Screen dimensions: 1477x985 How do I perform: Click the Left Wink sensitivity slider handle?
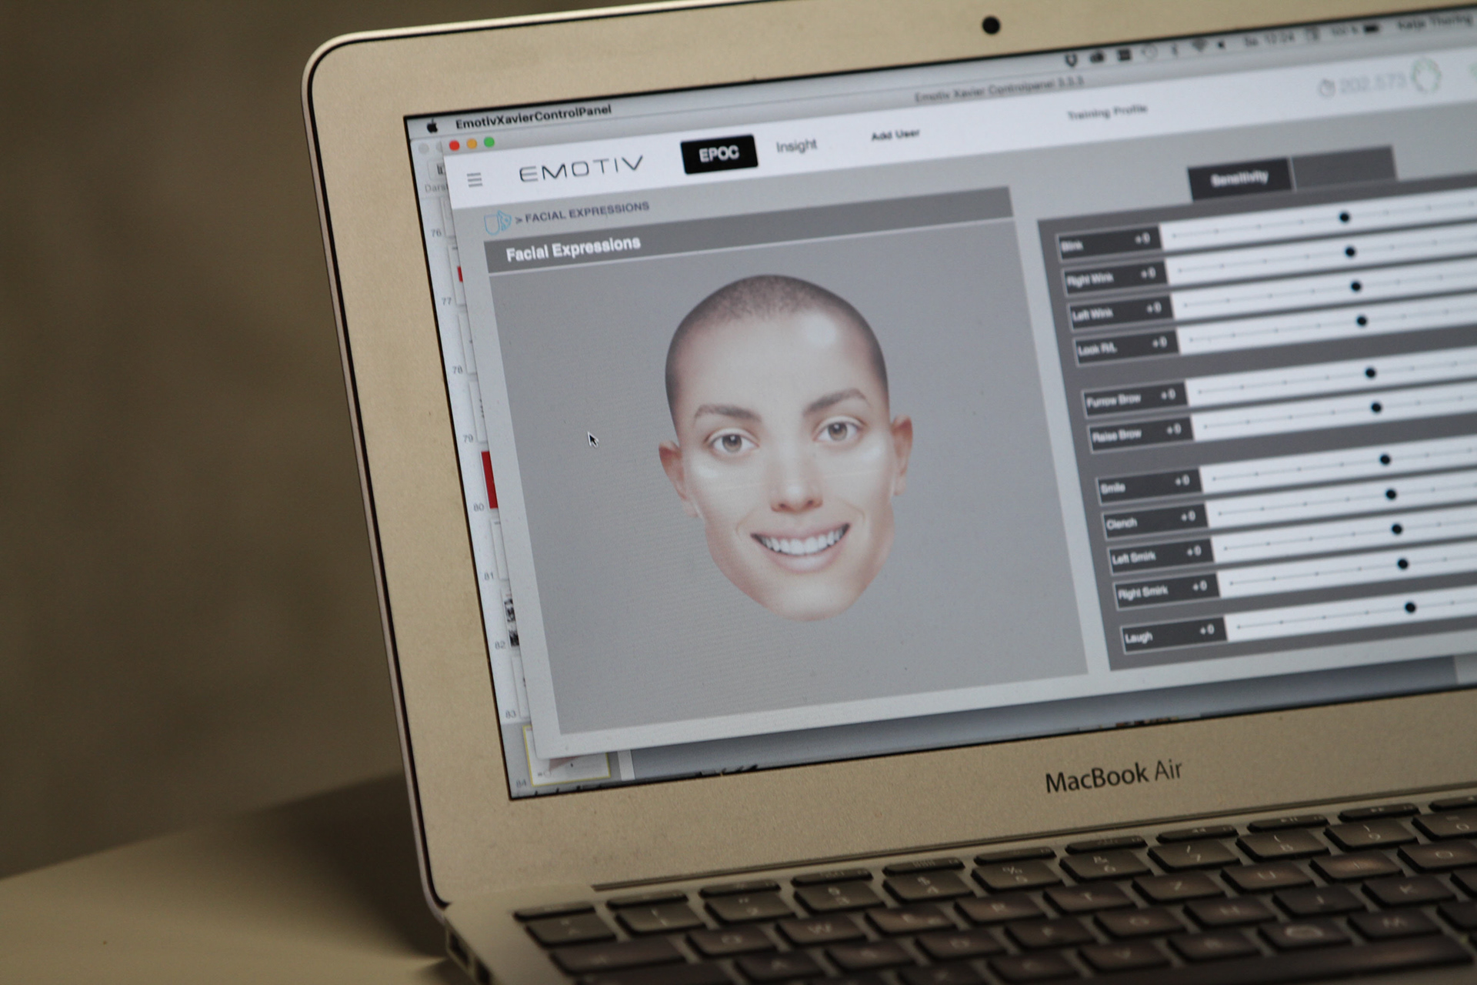1355,286
